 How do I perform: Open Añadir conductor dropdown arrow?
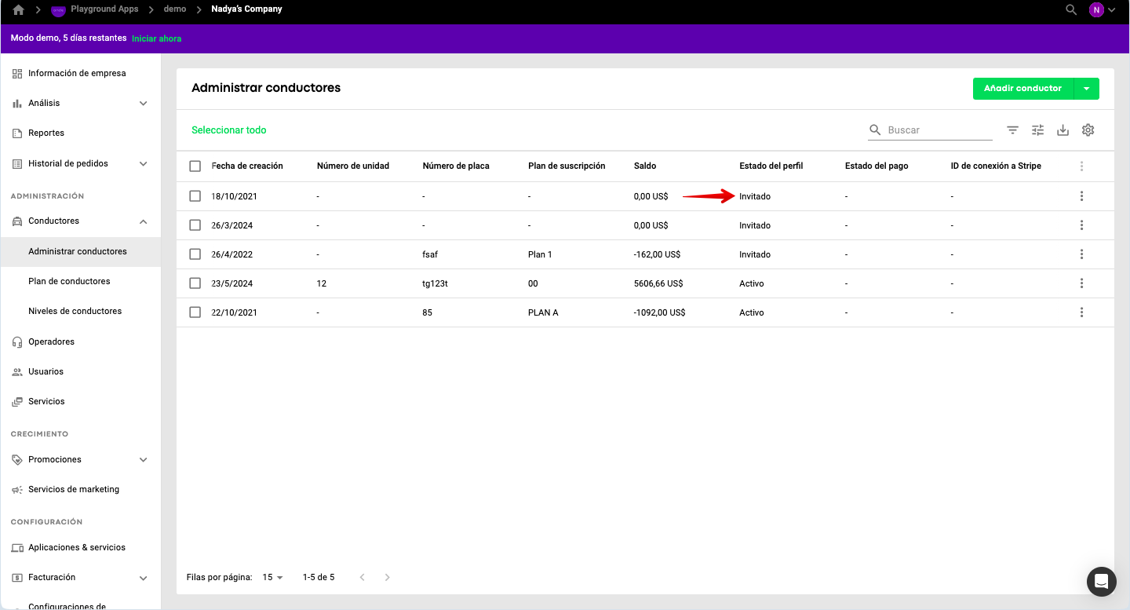[x=1086, y=89]
